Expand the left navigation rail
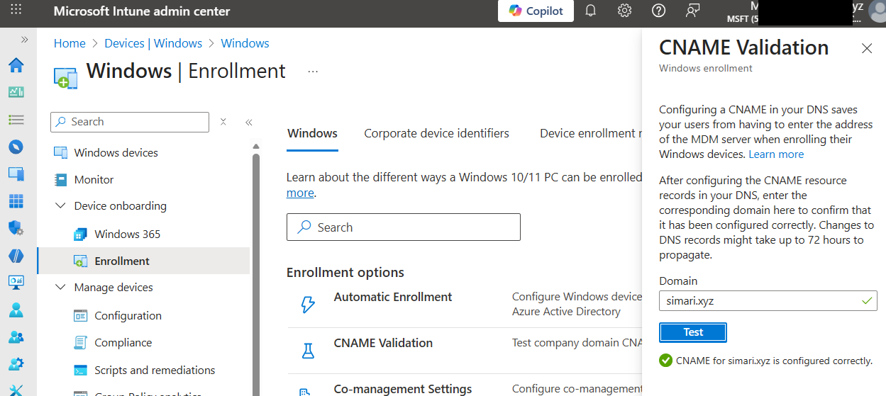The height and width of the screenshot is (396, 886). point(24,40)
